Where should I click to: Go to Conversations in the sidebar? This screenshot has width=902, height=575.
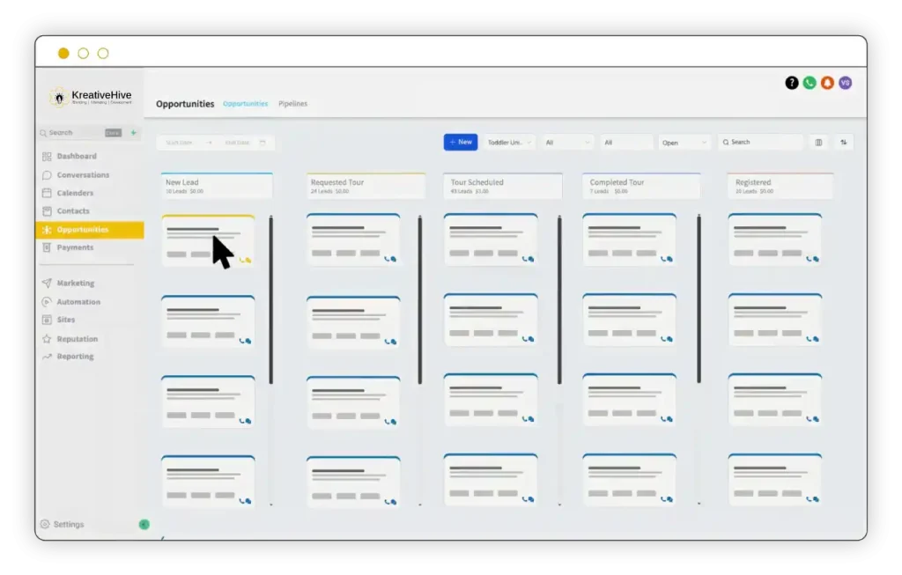(83, 175)
